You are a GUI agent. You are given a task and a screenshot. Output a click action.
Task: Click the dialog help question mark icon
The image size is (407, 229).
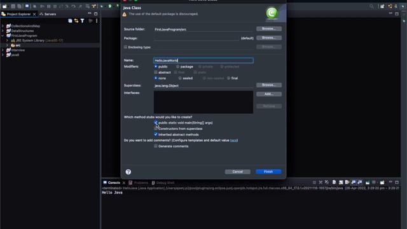[x=128, y=172]
